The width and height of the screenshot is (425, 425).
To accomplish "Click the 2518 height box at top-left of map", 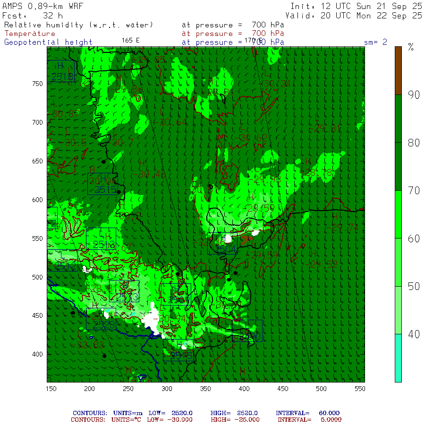I will point(61,71).
